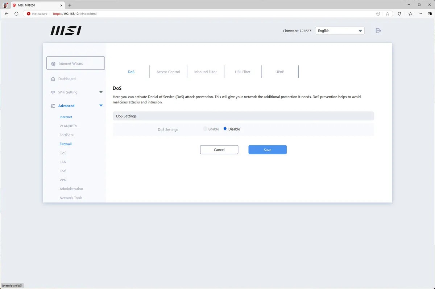Open QoS in the Advanced sidebar
This screenshot has height=289, width=435.
[x=63, y=153]
